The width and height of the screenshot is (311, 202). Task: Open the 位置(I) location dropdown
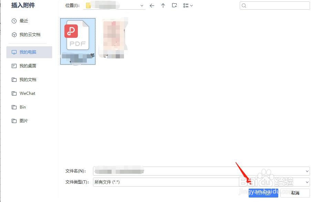click(142, 5)
